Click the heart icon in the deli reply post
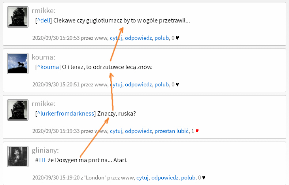The height and width of the screenshot is (185, 289). pyautogui.click(x=178, y=38)
